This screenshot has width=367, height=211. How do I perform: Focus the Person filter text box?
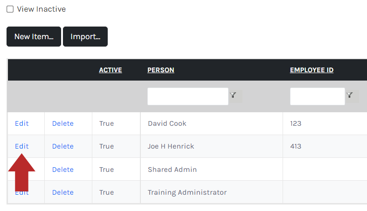pyautogui.click(x=188, y=96)
